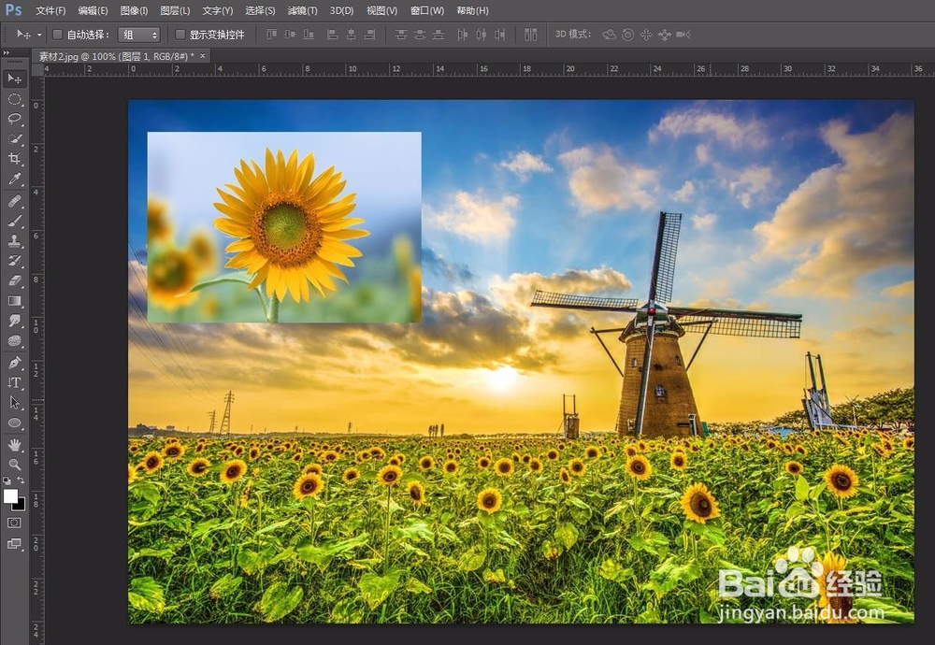Activate 3D zoom camera mode icon
The width and height of the screenshot is (935, 645).
[x=683, y=35]
